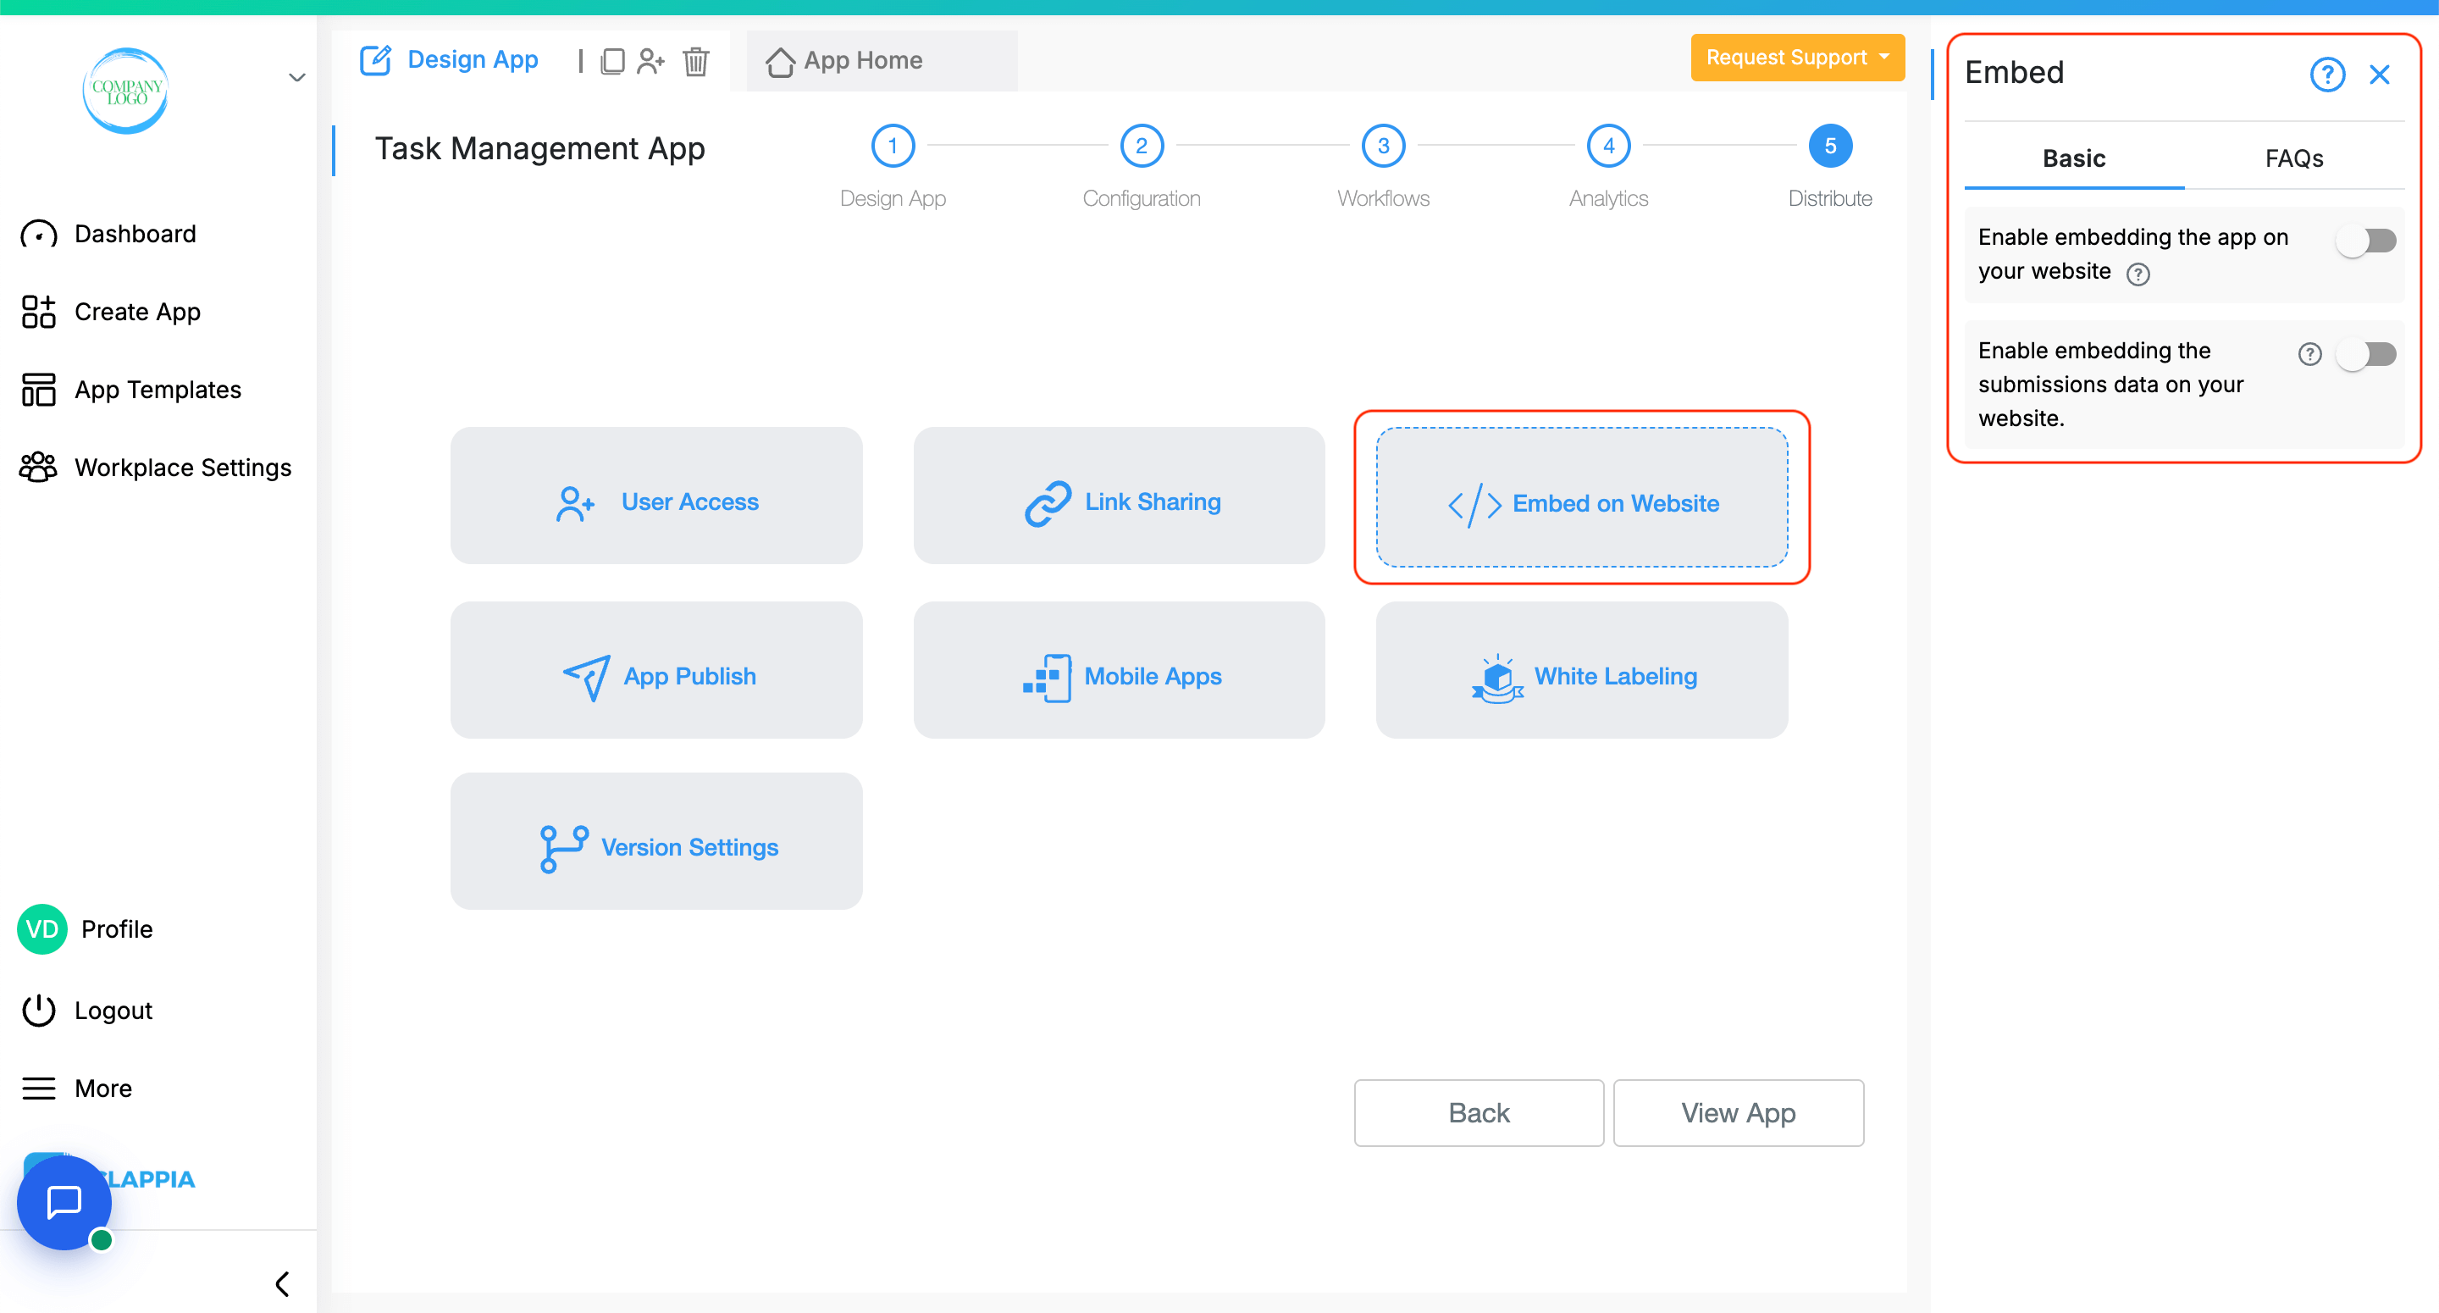
Task: Open Profile in the sidebar
Action: [117, 928]
